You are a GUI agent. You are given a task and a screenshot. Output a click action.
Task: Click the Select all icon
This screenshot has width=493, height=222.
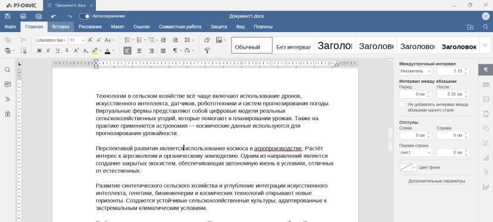[24, 51]
